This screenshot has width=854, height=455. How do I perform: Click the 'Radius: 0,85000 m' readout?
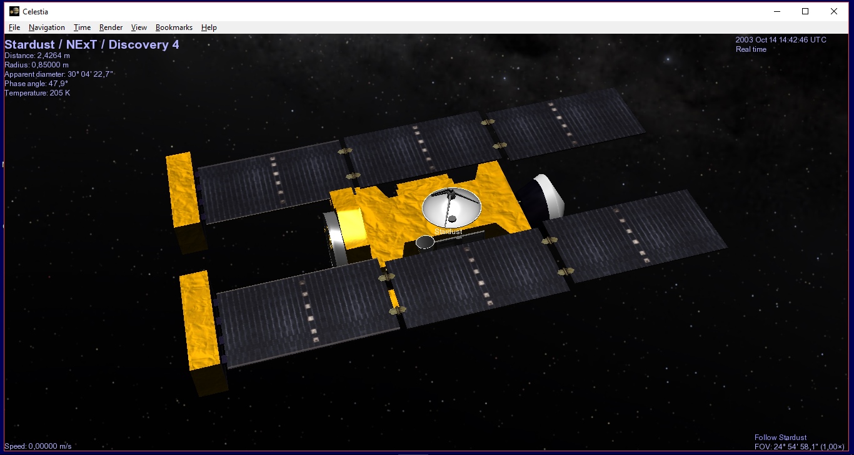click(x=37, y=65)
